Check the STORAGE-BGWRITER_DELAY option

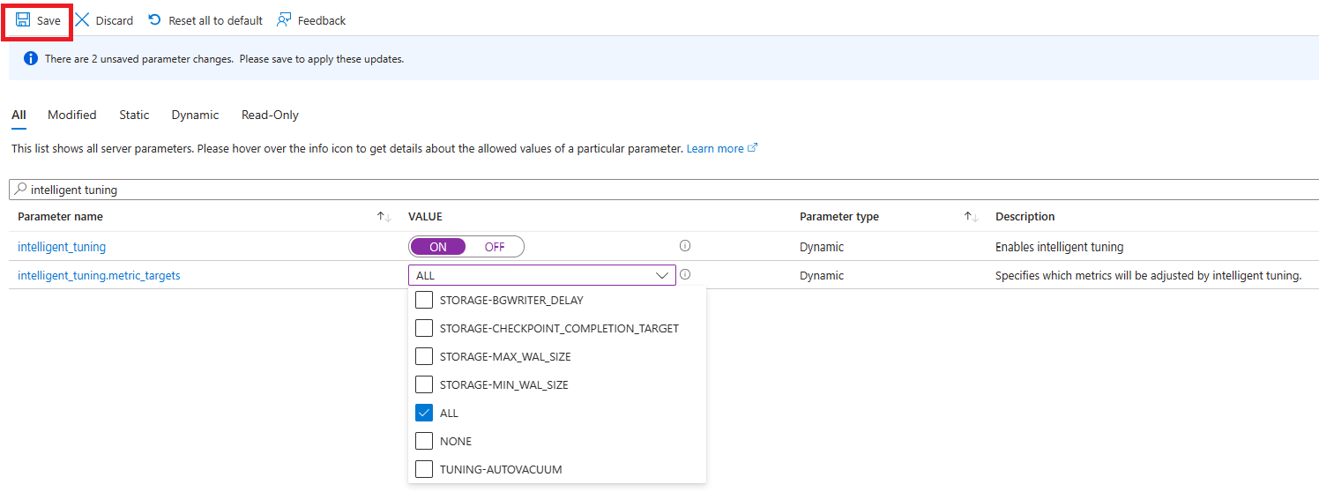424,301
